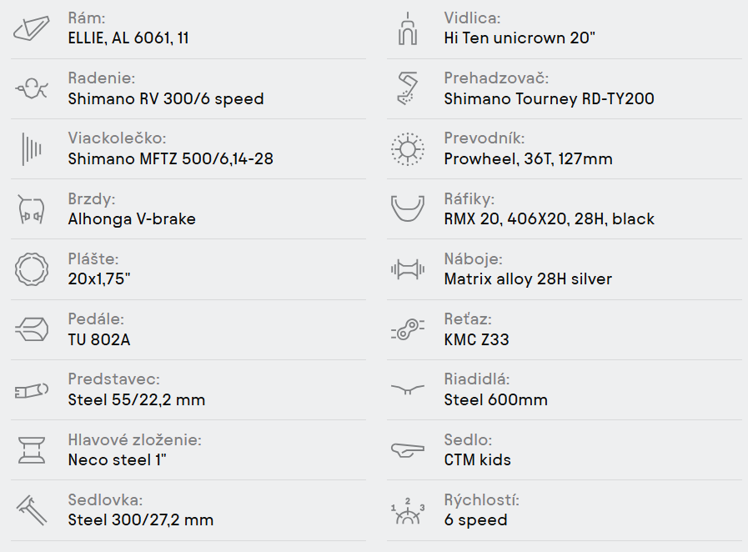Click the headset icon beside Hlavové zloženie
The image size is (748, 552).
point(32,450)
